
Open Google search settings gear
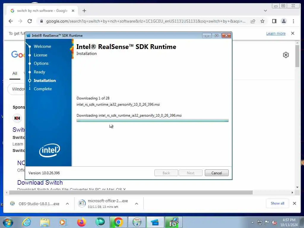[x=286, y=55]
